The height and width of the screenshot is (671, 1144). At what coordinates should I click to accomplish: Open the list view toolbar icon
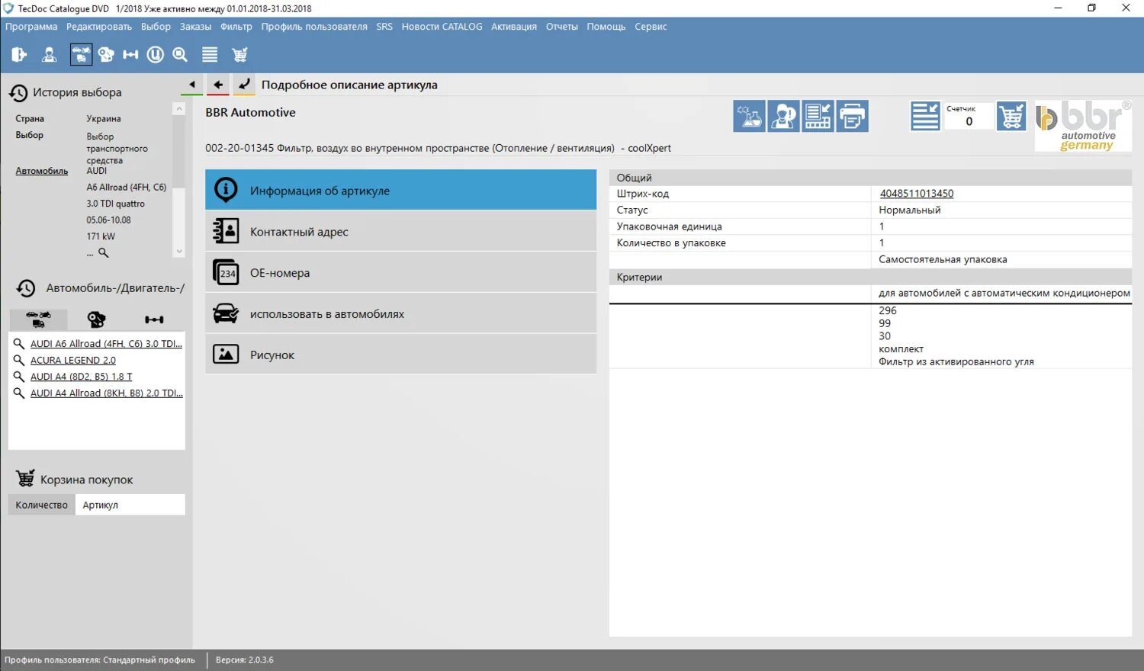pos(210,55)
